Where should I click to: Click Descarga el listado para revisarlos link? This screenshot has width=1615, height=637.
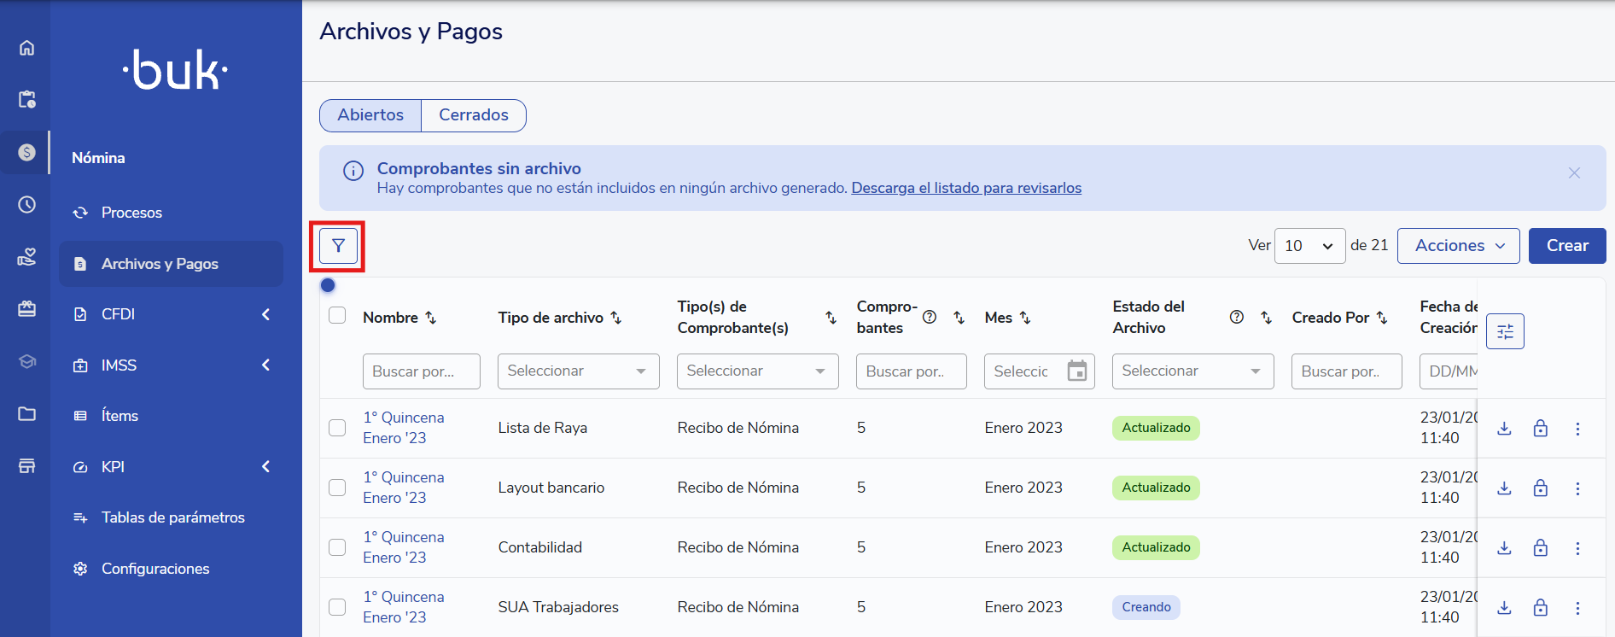(965, 188)
